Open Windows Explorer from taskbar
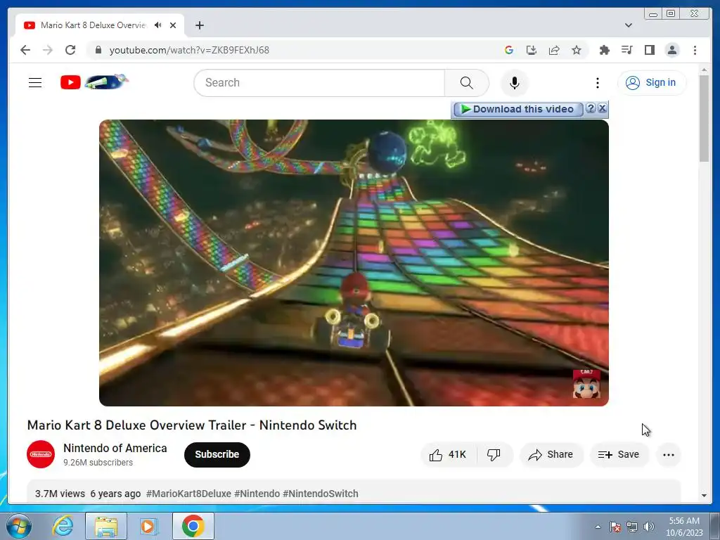The height and width of the screenshot is (540, 720). click(106, 526)
